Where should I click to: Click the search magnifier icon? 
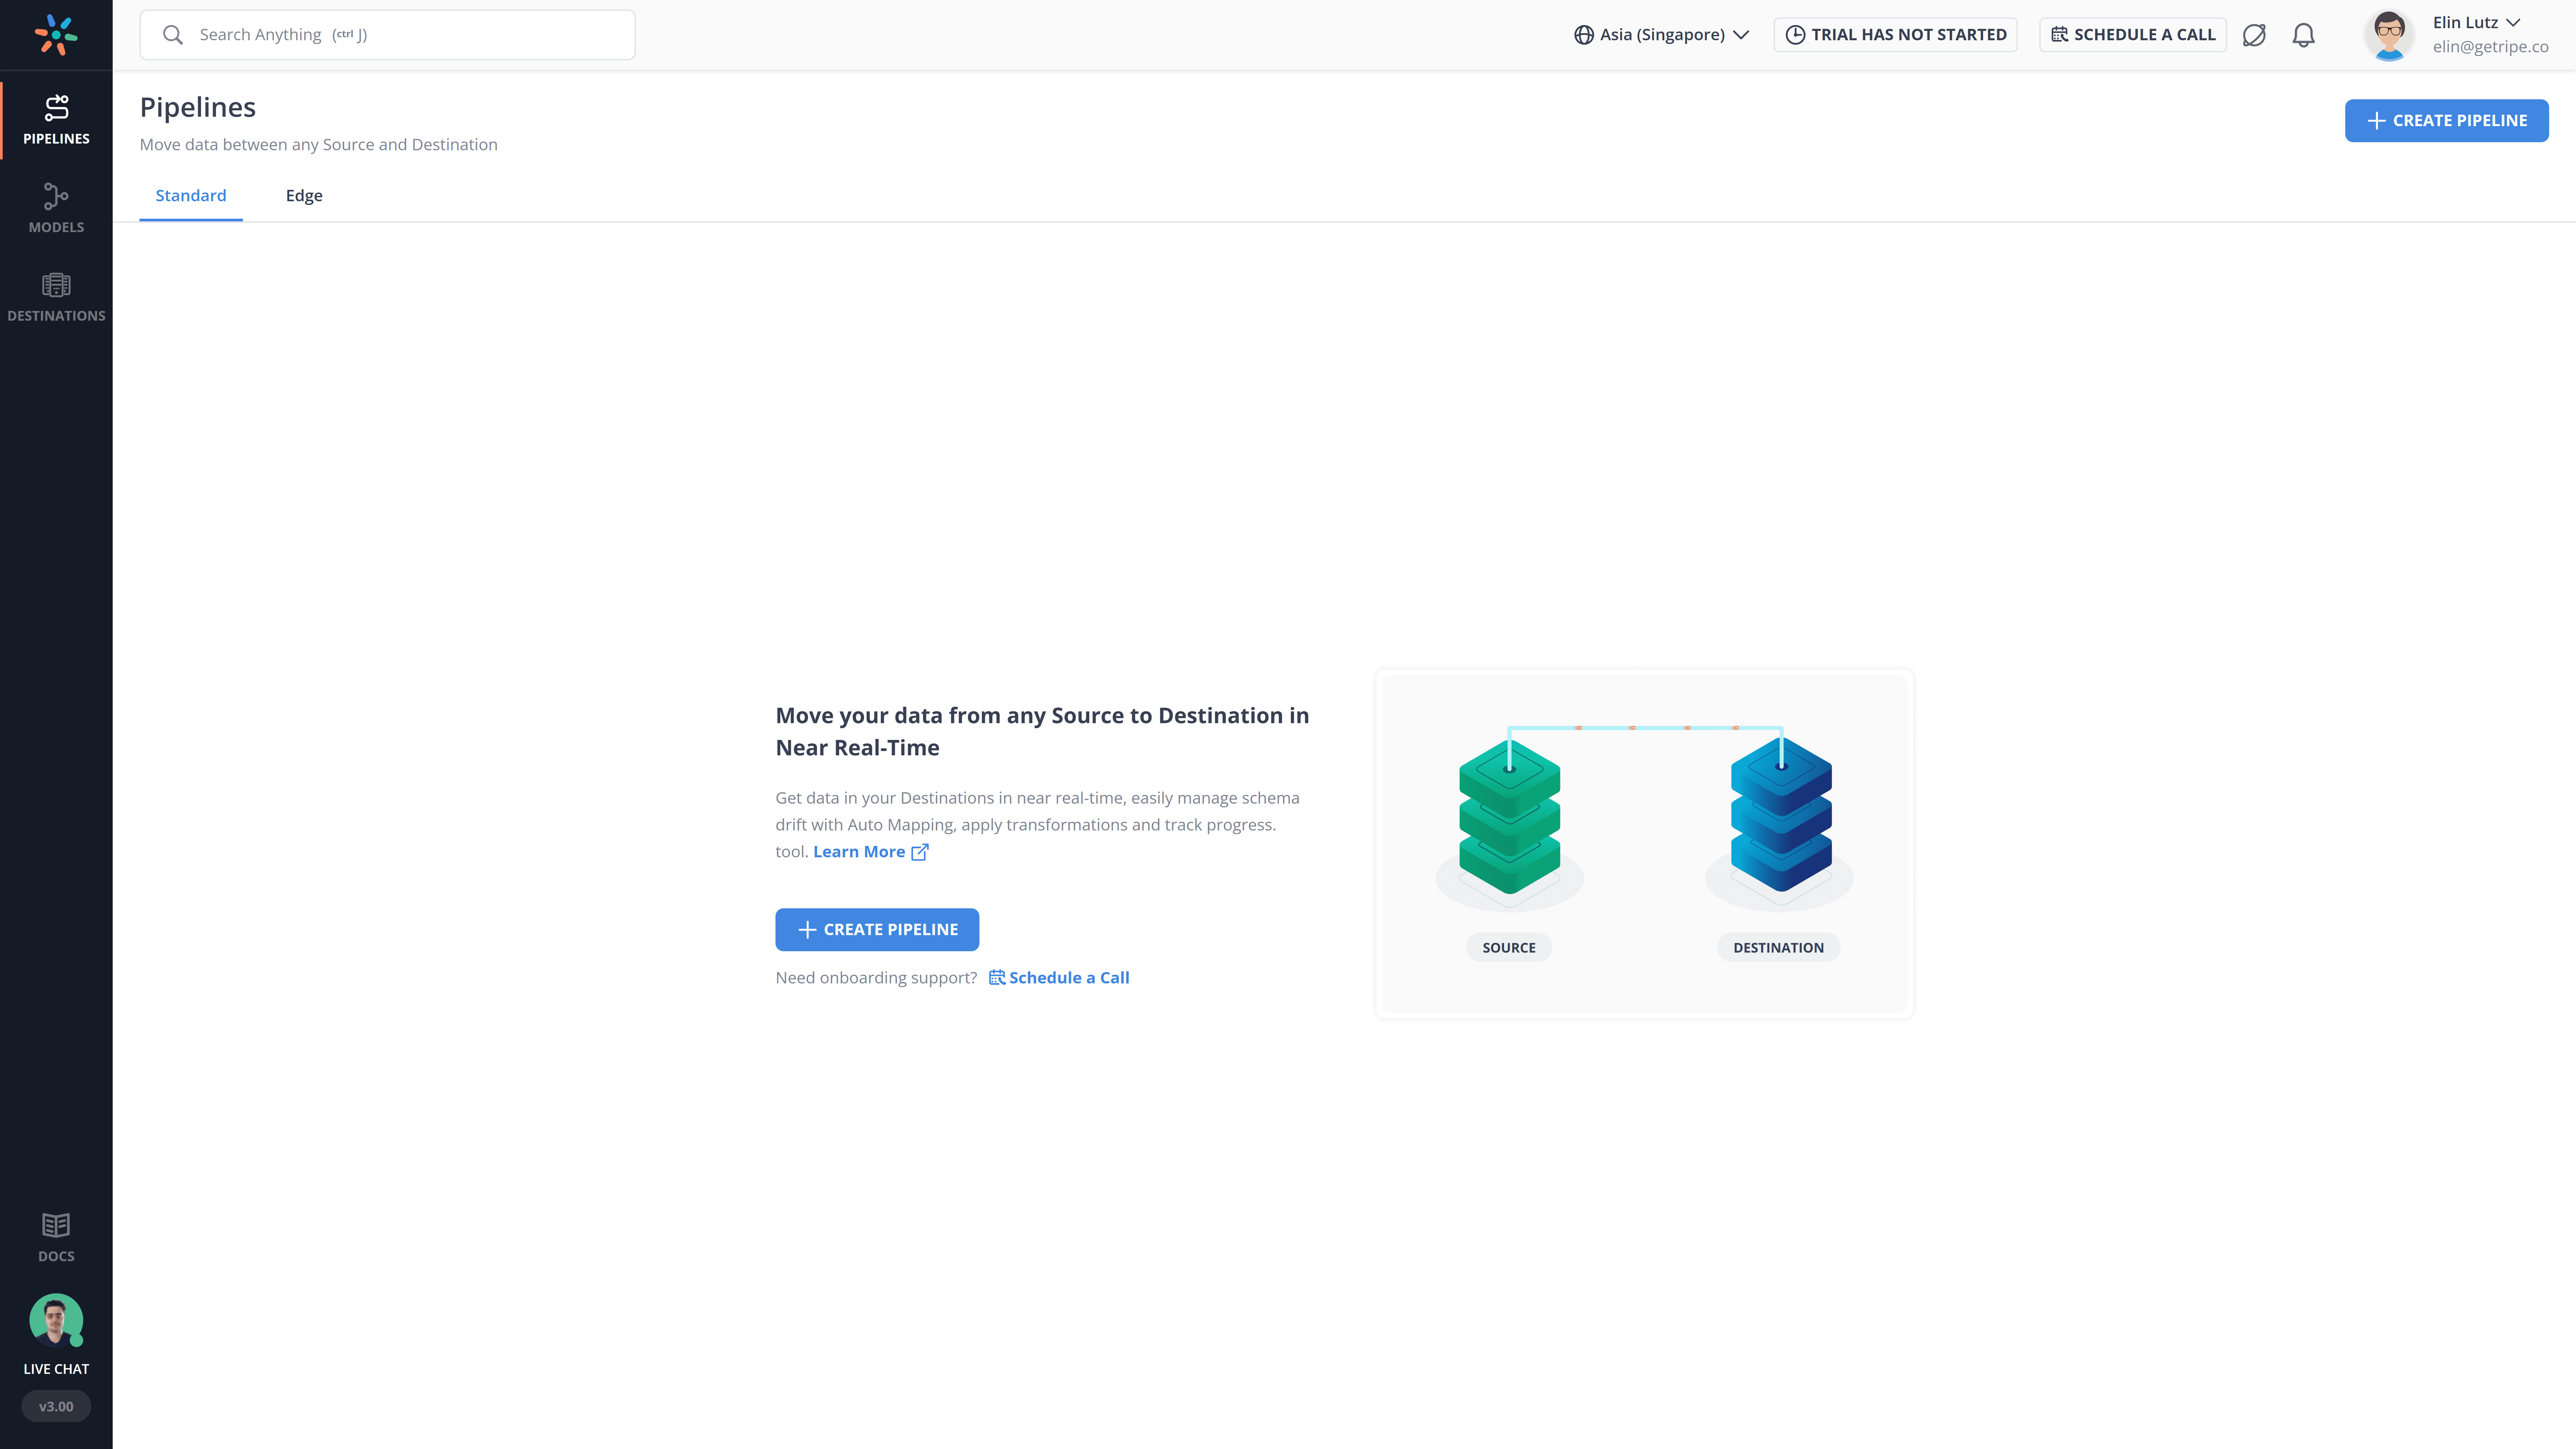point(173,35)
